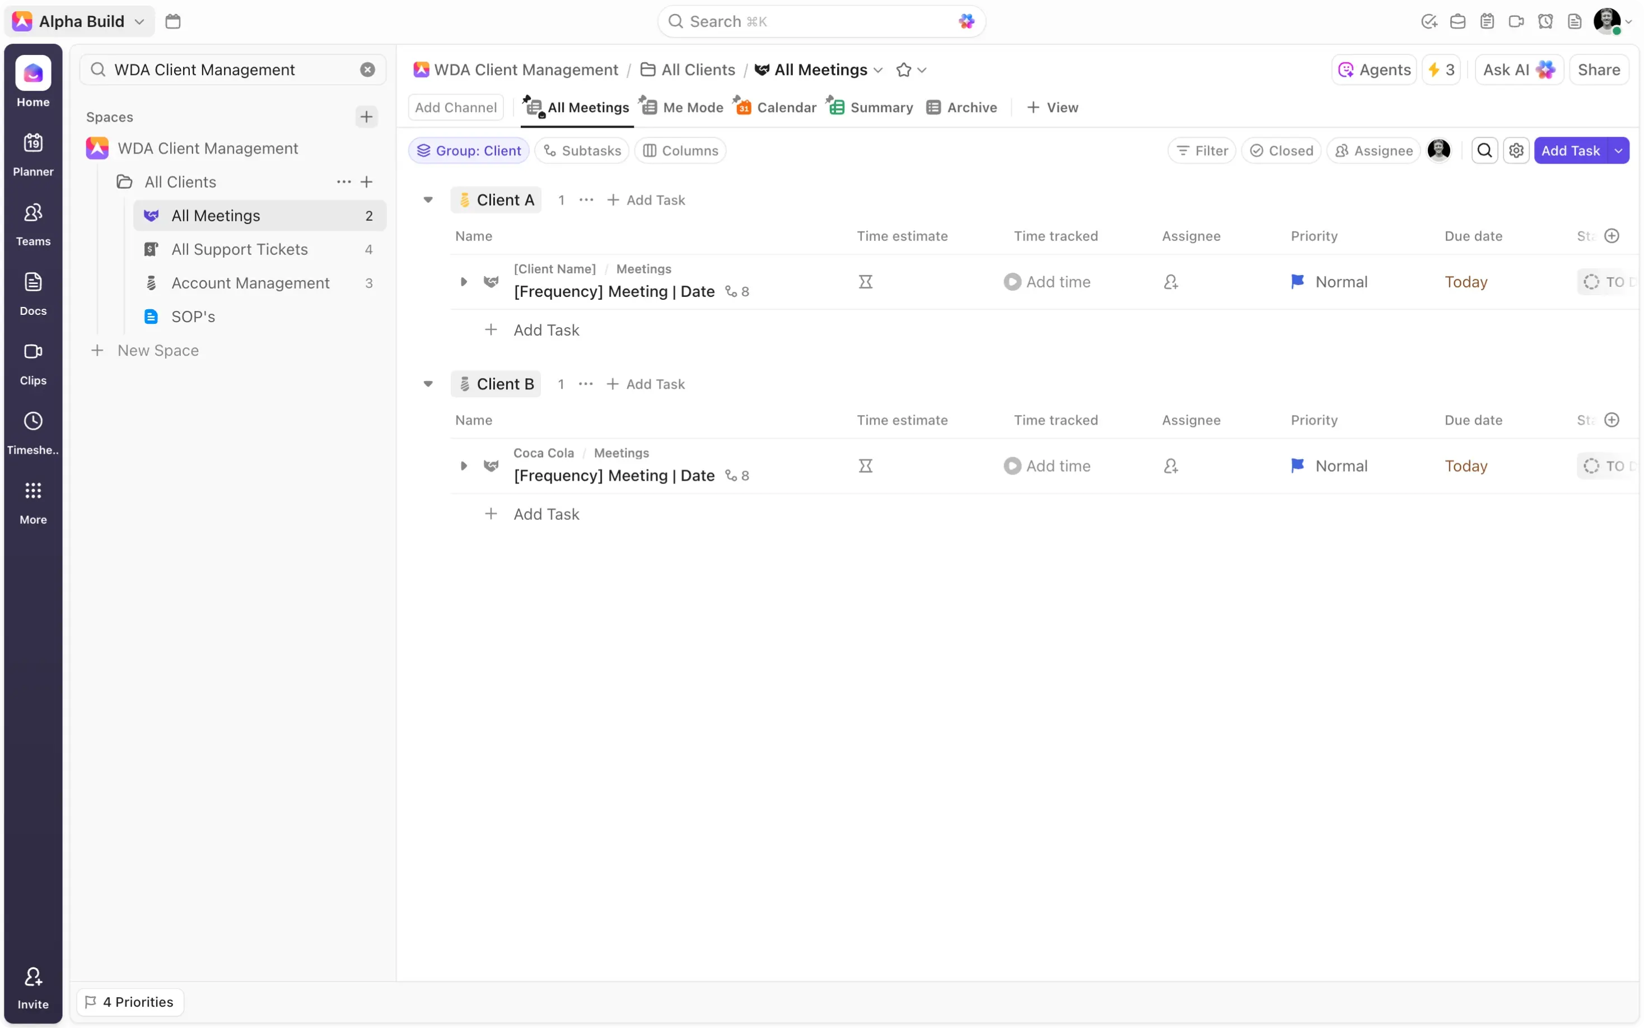Toggle the Assignee filter
This screenshot has width=1644, height=1028.
(1374, 150)
